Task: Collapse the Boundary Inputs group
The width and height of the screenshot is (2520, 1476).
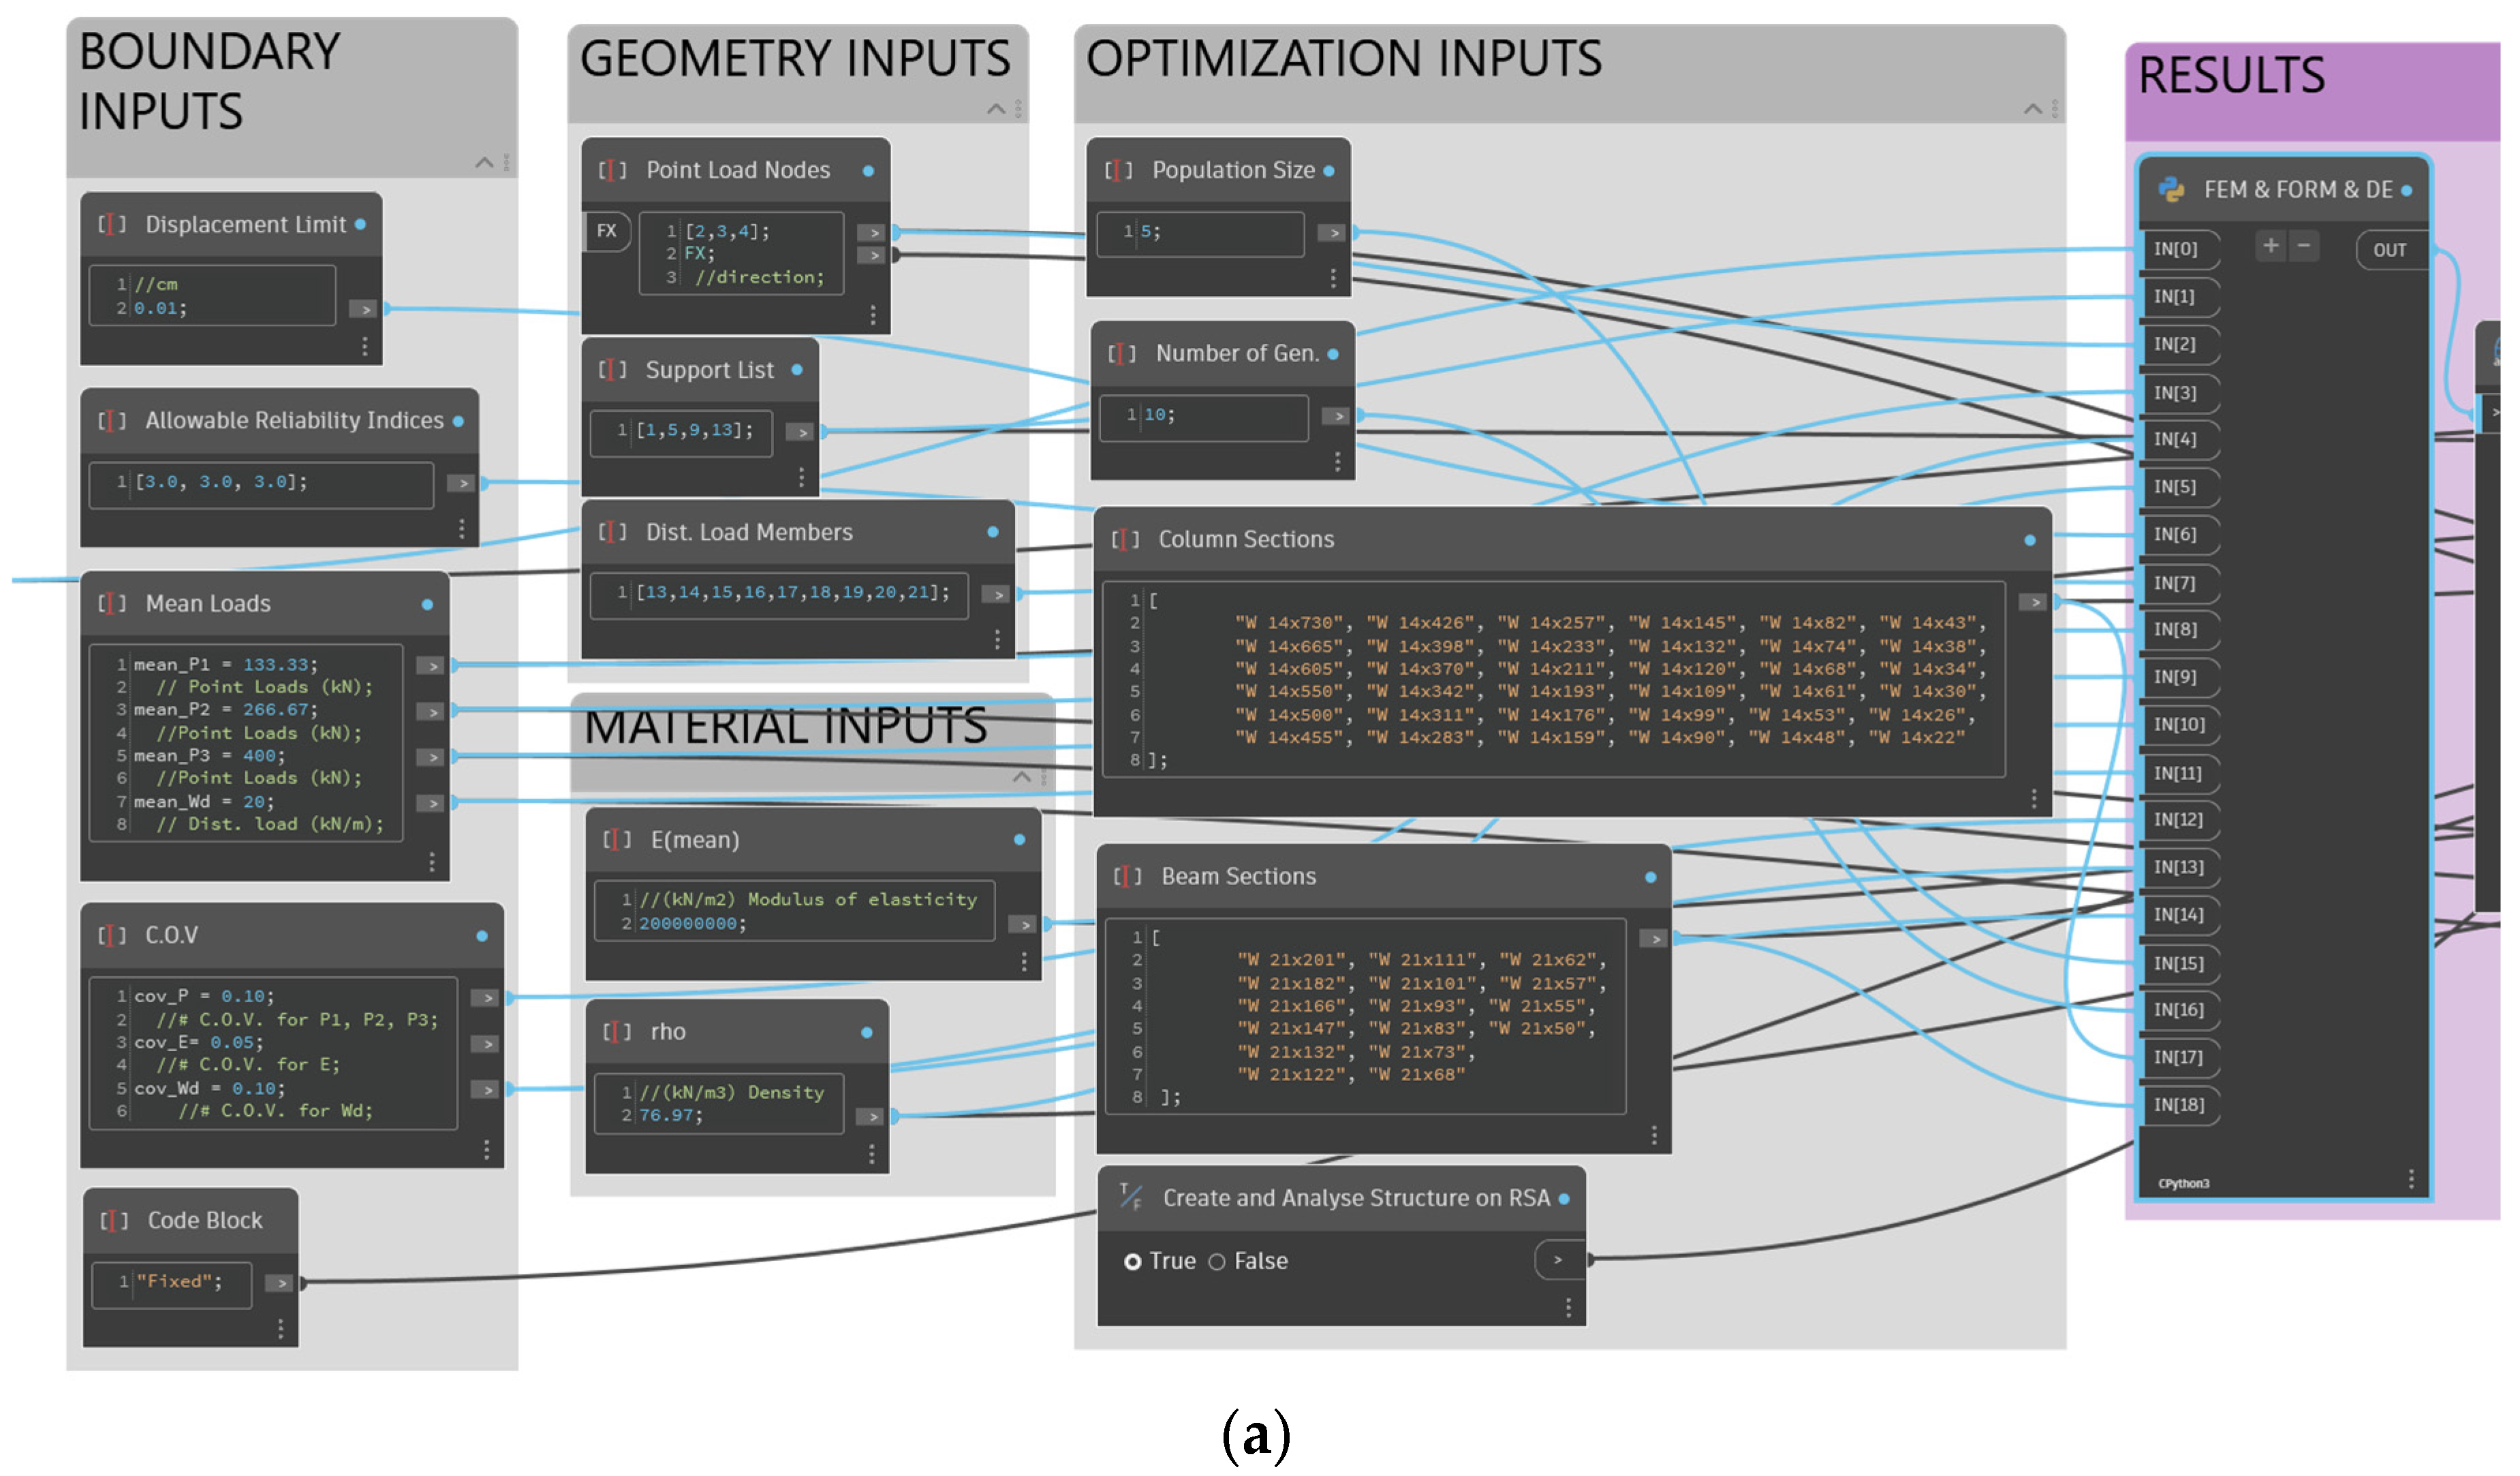Action: (x=484, y=163)
